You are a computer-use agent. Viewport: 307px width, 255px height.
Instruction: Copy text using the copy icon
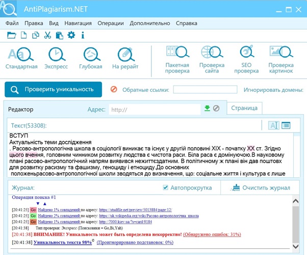[x=36, y=35]
